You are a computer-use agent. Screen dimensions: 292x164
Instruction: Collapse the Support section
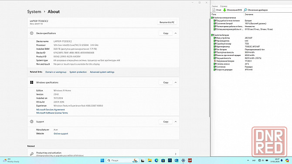176,122
